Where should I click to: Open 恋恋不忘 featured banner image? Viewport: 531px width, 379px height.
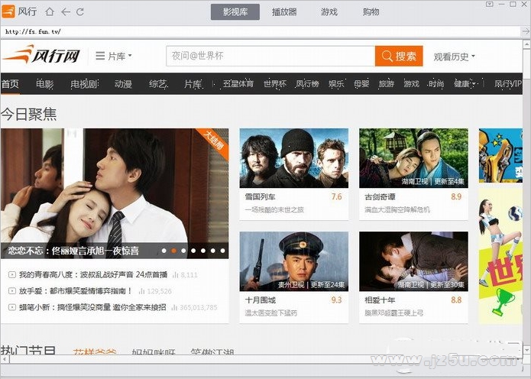tap(115, 193)
